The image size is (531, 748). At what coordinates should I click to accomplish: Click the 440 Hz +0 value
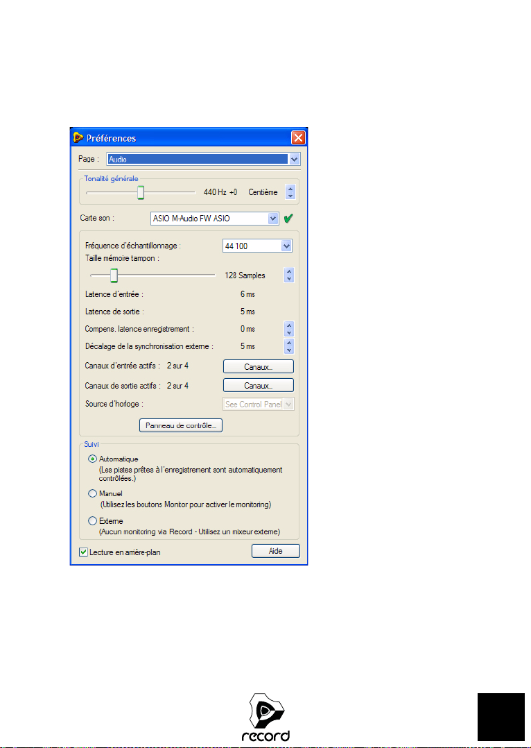(x=220, y=192)
